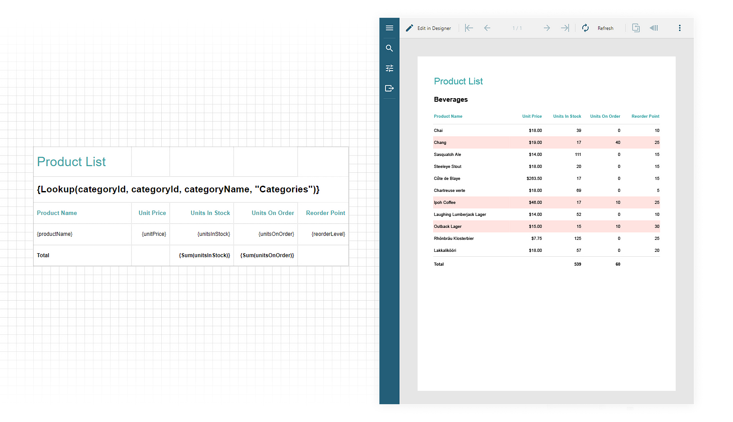Go to first page arrow

pyautogui.click(x=469, y=28)
